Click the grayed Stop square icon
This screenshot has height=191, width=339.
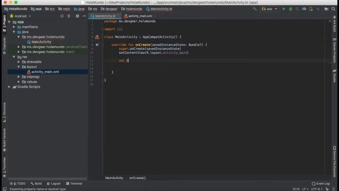(x=318, y=9)
